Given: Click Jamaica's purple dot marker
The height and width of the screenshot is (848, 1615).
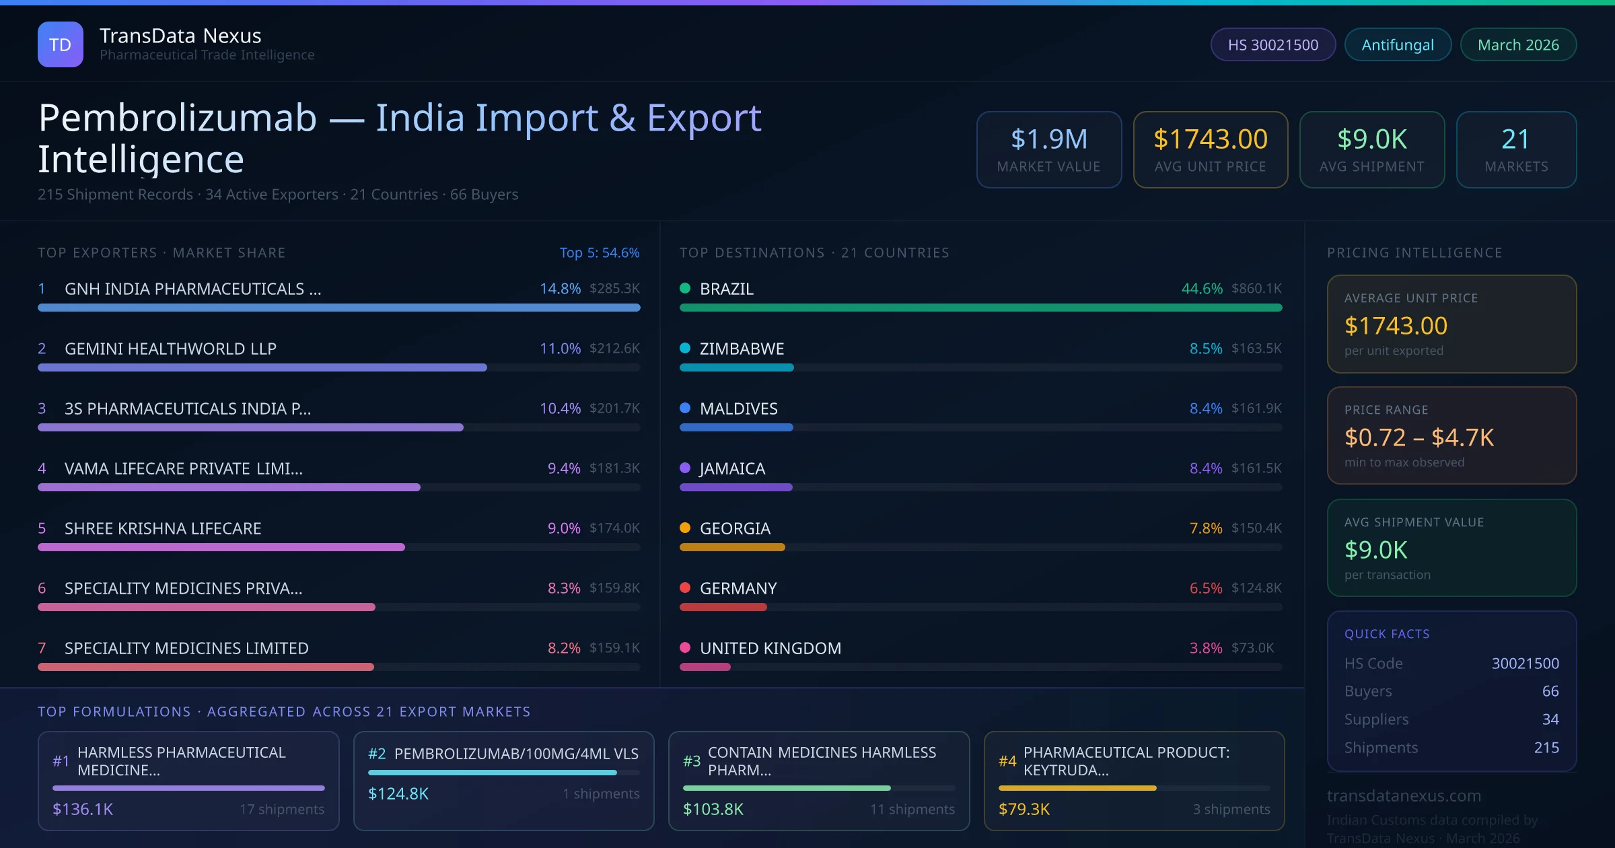Looking at the screenshot, I should click(x=685, y=468).
